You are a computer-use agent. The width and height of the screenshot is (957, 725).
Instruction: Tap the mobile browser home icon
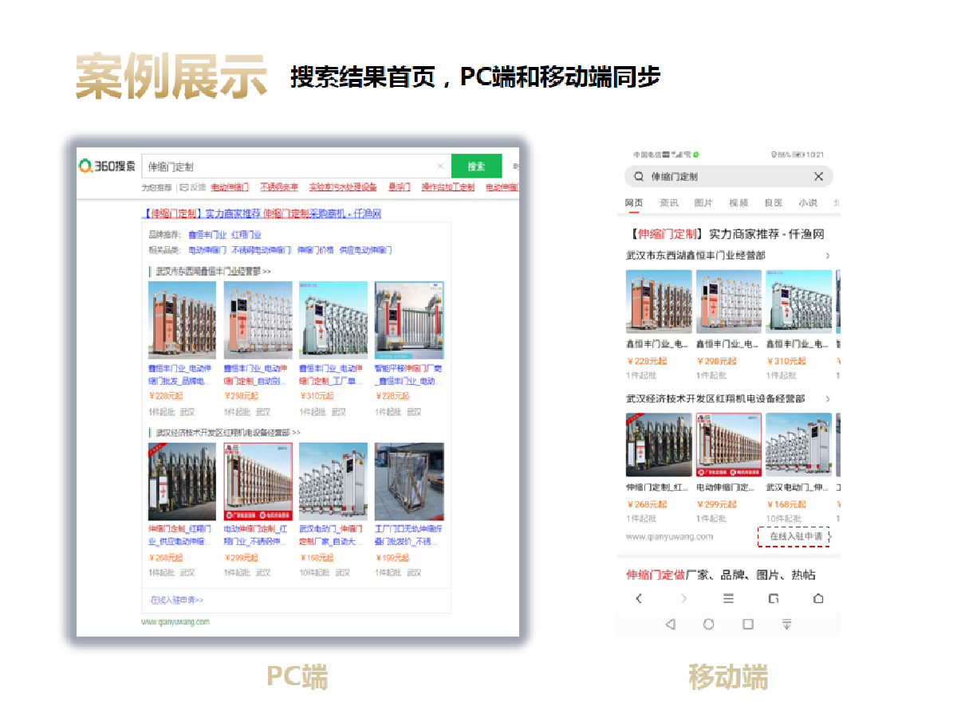click(x=818, y=598)
